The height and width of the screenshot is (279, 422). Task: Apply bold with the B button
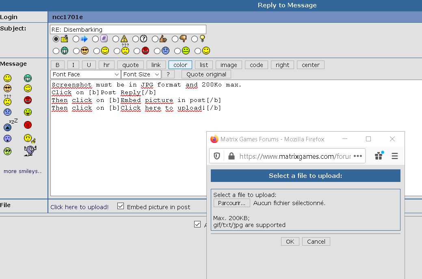coord(58,65)
